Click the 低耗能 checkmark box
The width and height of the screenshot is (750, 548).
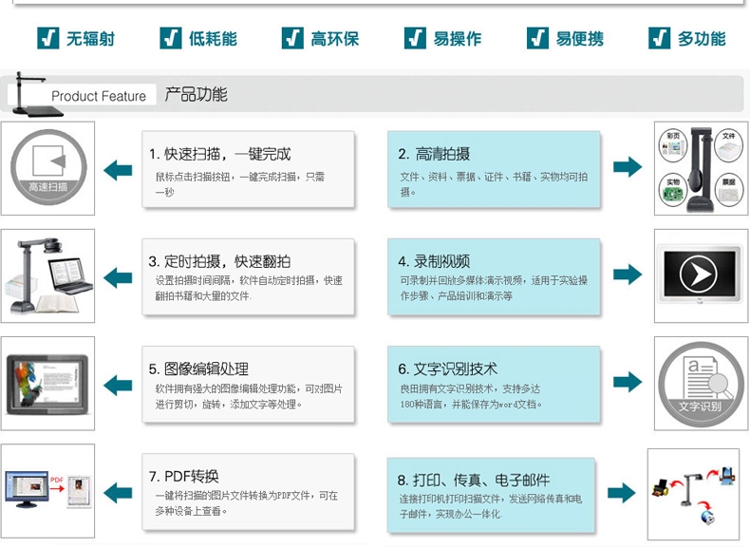pos(171,38)
